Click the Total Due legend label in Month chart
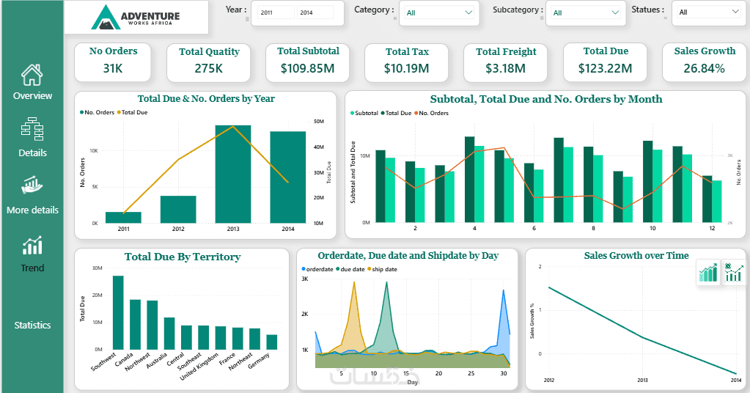The width and height of the screenshot is (750, 393). point(398,114)
